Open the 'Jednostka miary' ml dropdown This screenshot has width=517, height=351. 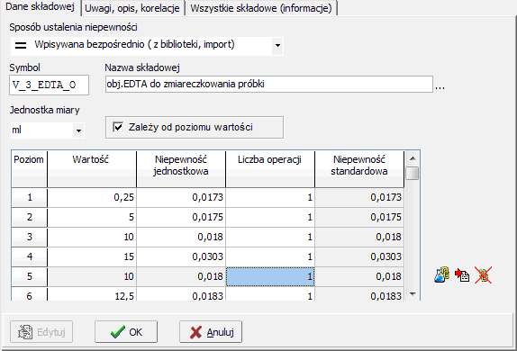point(78,130)
